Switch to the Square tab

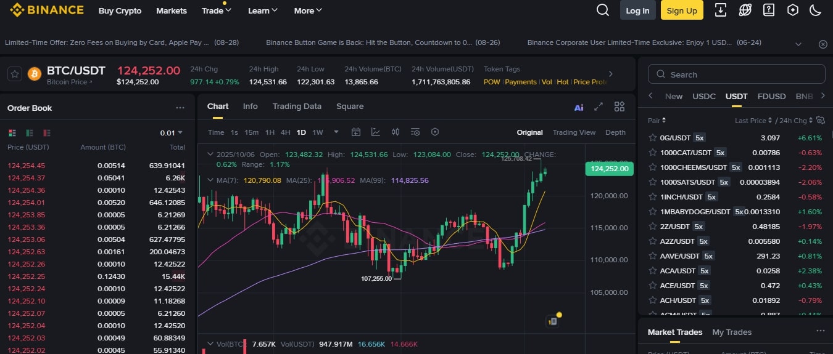pos(350,106)
